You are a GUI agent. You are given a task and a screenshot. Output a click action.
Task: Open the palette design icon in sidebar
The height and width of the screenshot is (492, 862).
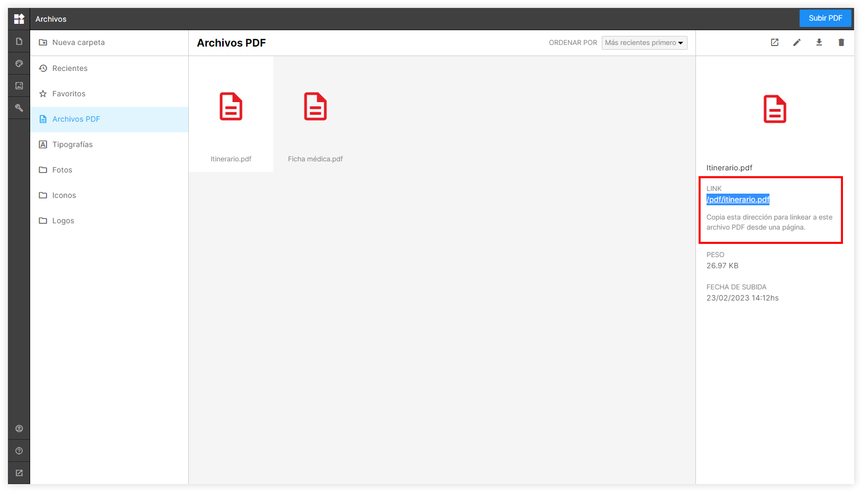click(19, 63)
